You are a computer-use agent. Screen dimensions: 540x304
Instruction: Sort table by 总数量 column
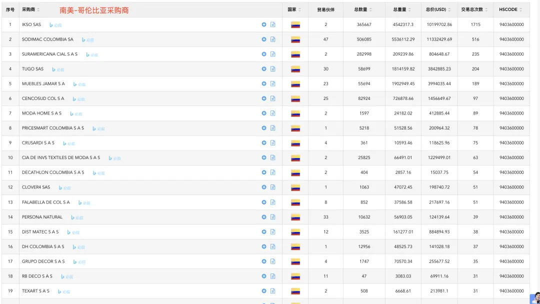[370, 10]
